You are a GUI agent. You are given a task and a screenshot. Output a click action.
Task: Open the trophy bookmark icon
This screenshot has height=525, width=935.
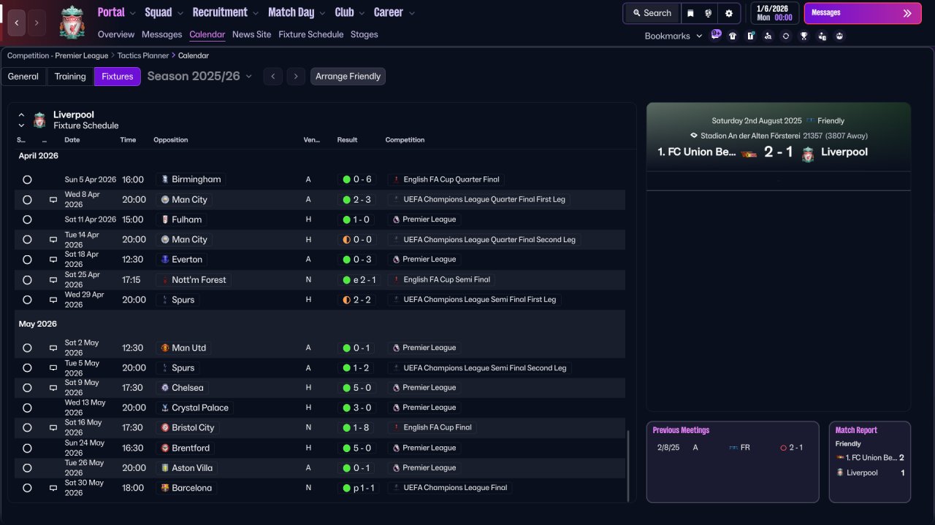[804, 36]
